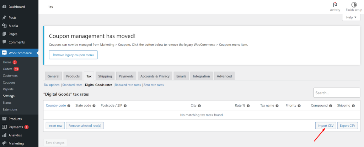The height and width of the screenshot is (147, 364).
Task: Click the tax rates Search field
Action: tap(337, 93)
